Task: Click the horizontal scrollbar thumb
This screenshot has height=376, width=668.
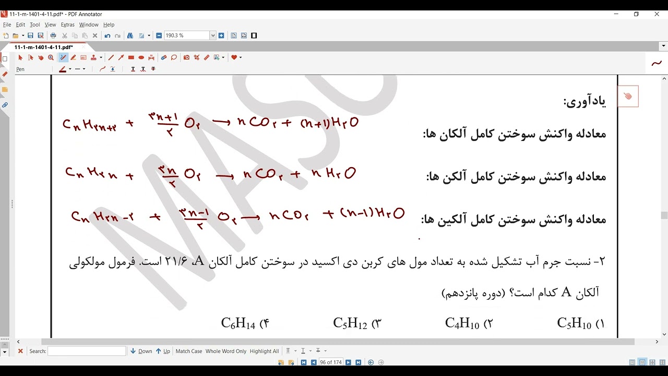Action: tap(338, 342)
